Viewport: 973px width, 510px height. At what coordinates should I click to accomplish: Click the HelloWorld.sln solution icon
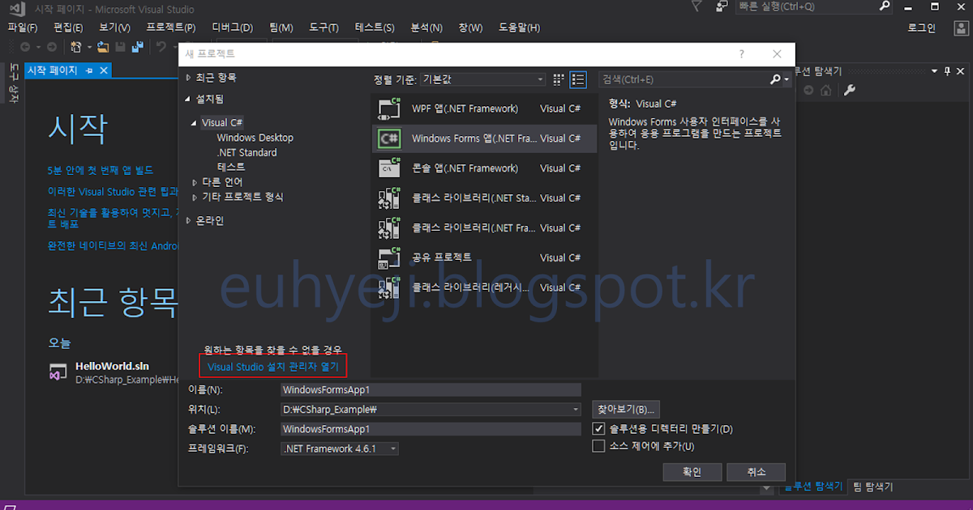(x=58, y=372)
